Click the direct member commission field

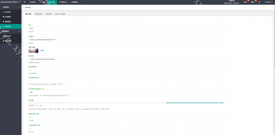127,117
